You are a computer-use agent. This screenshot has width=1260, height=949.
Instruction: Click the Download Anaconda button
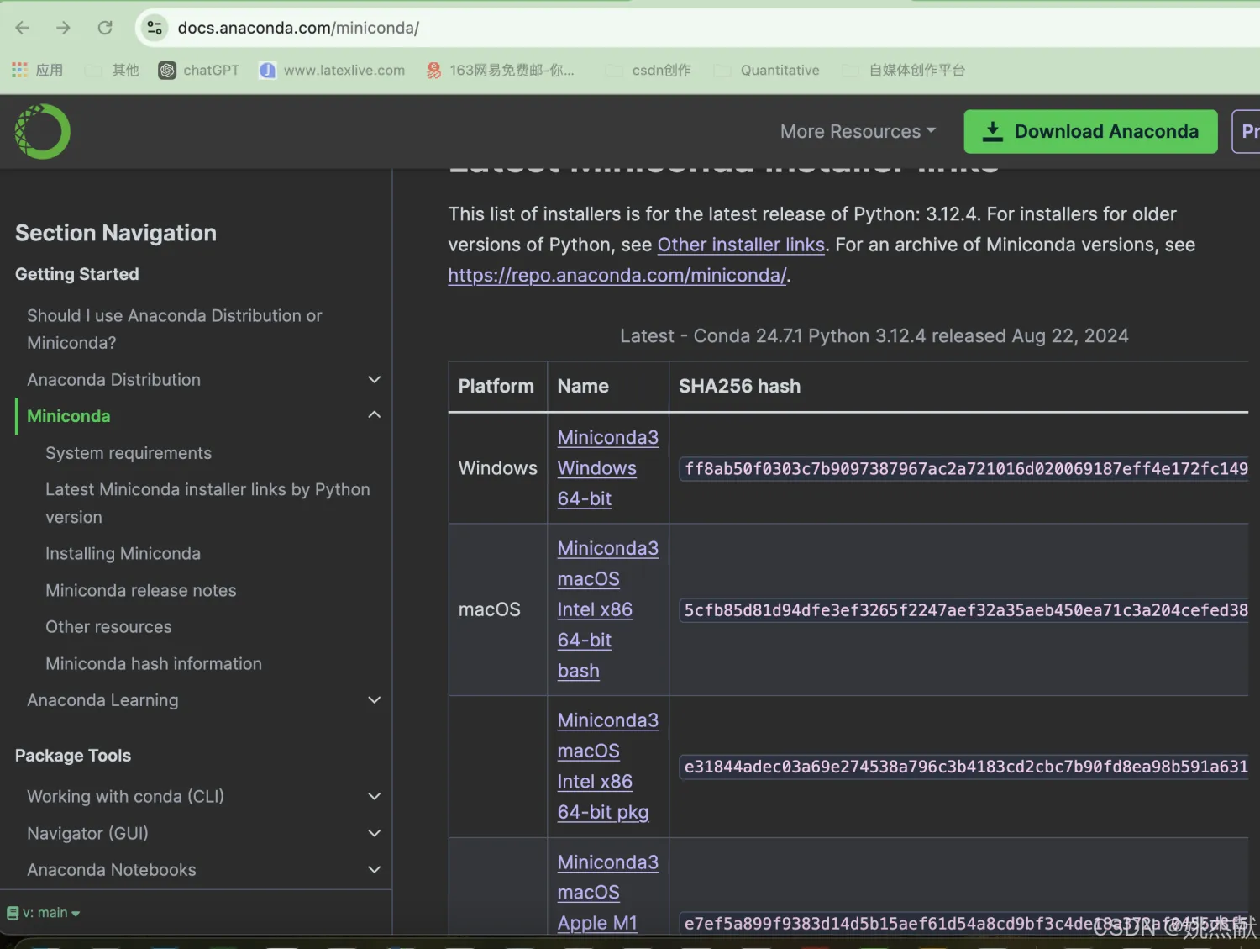tap(1090, 132)
